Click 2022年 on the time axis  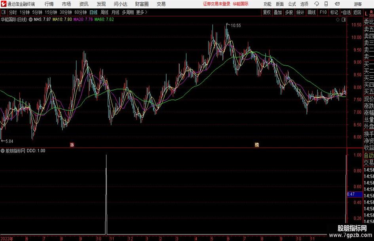tap(7, 239)
